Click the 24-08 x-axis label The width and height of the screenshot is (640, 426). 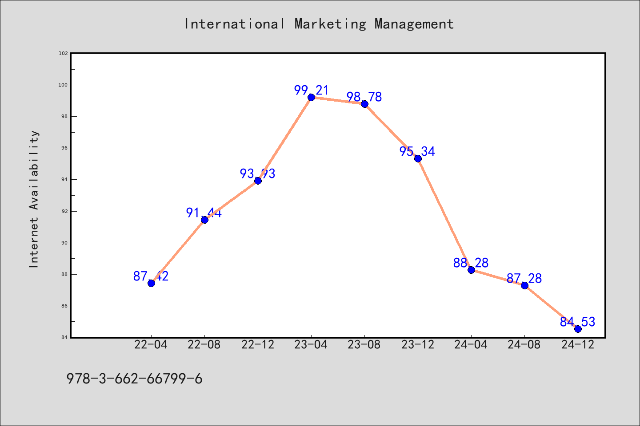click(524, 344)
